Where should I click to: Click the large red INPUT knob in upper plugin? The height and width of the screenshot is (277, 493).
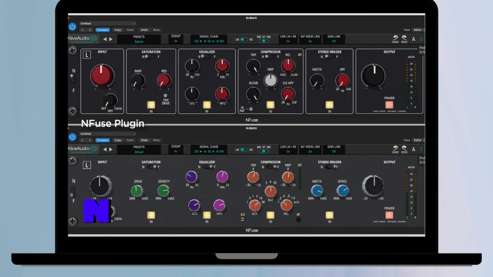click(x=102, y=76)
